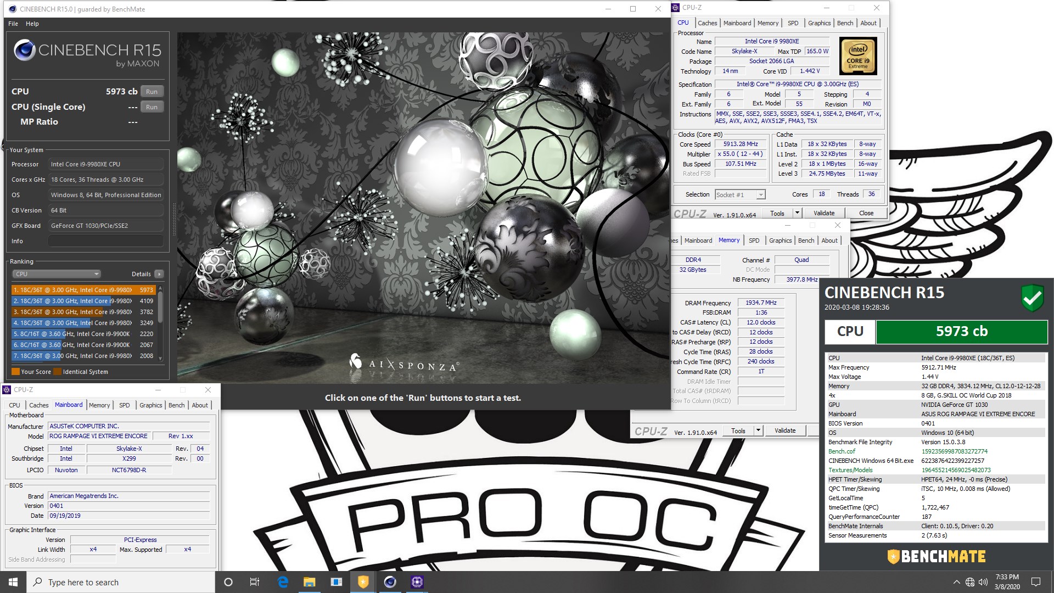Expand Tools dropdown arrow in Memory CPU-Z

point(758,431)
